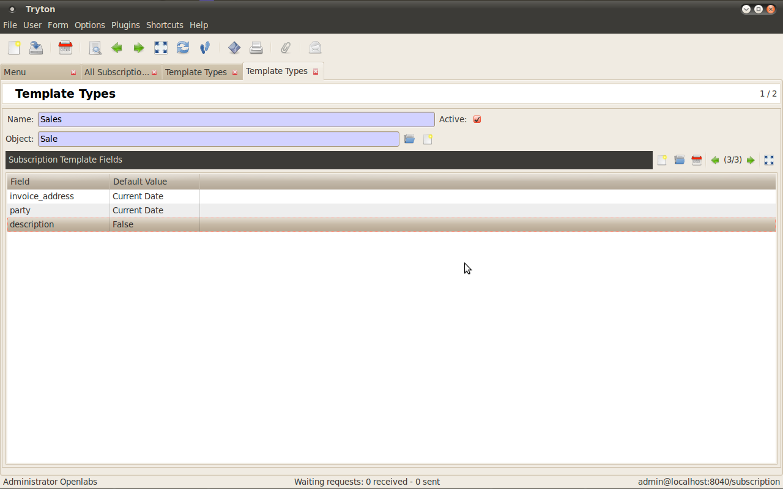Click the New record toolbar icon

(14, 48)
